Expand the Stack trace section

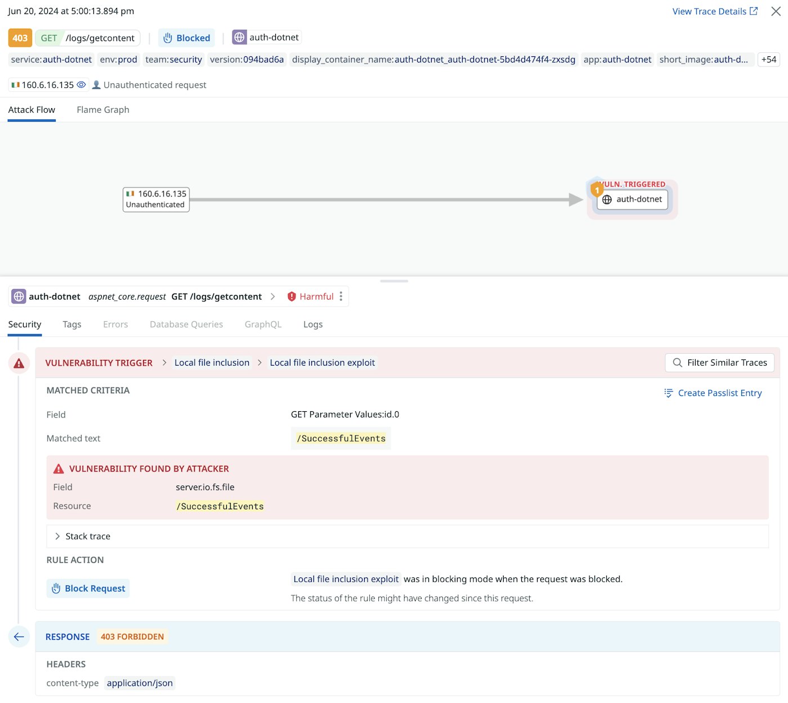pos(408,536)
